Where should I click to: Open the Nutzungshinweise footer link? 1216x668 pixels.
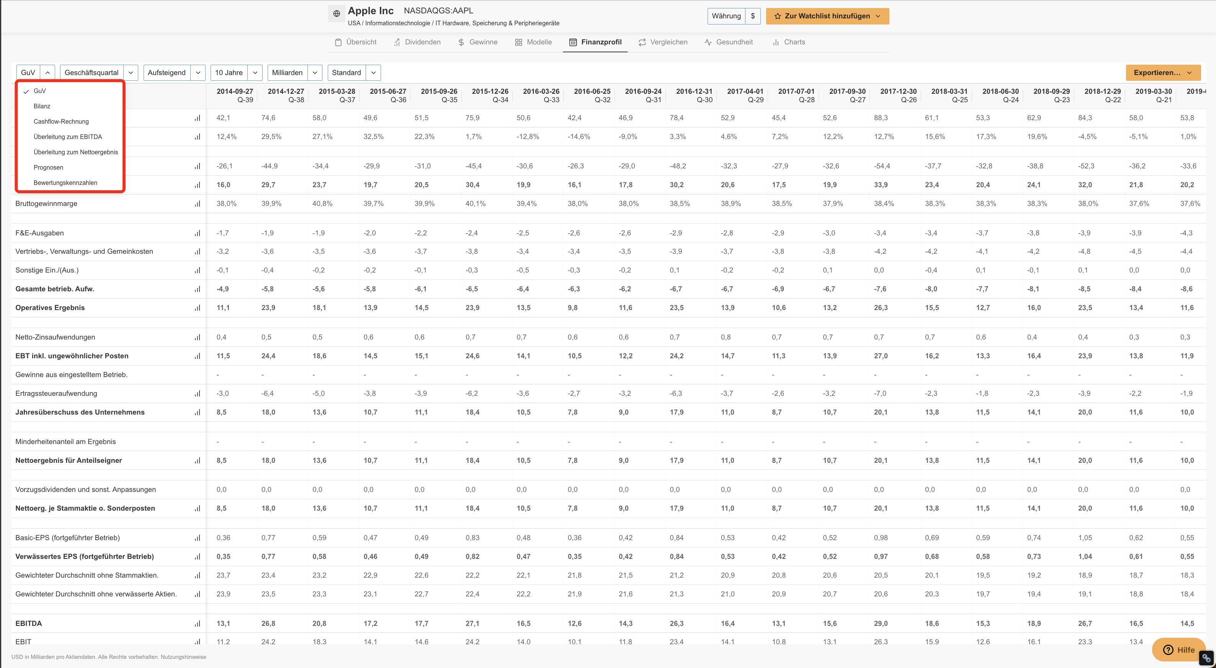click(x=183, y=657)
